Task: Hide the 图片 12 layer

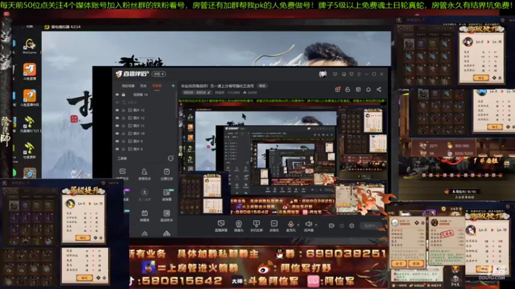Action: point(117,118)
